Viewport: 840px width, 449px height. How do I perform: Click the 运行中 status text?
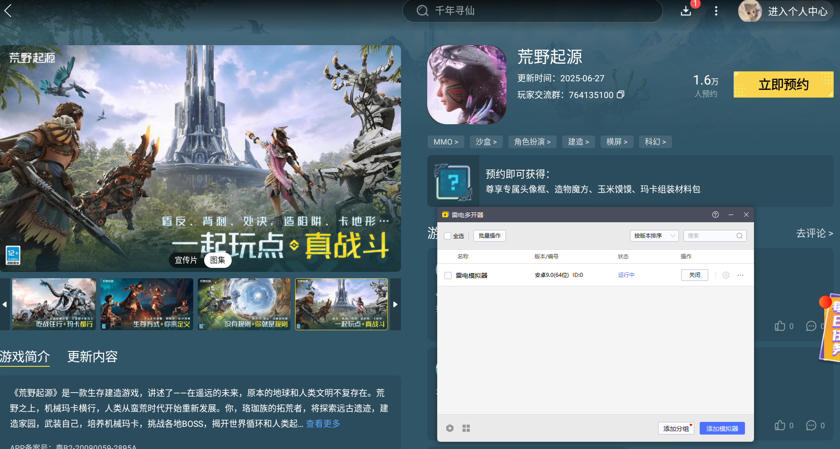point(626,275)
